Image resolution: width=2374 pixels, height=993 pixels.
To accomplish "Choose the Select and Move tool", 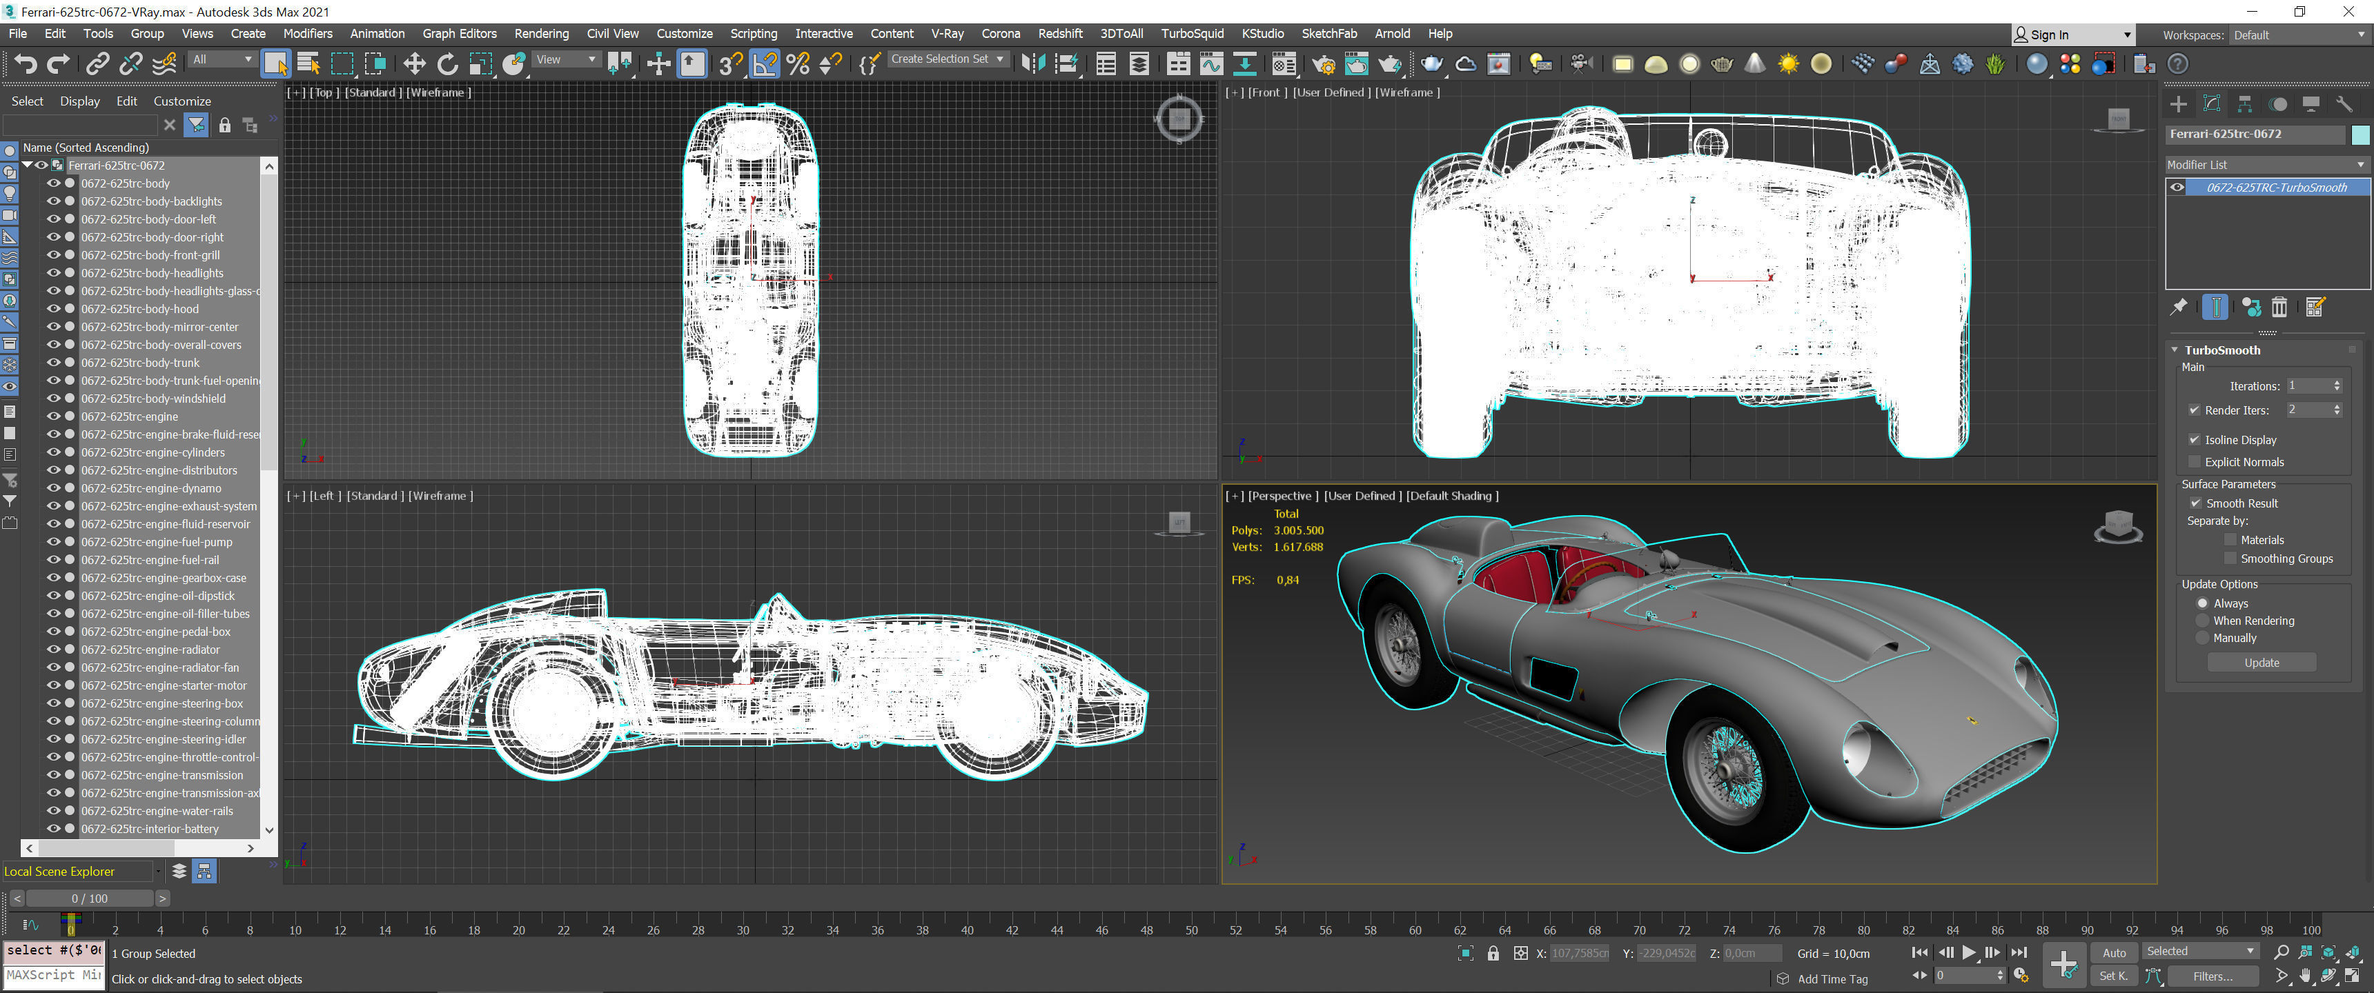I will coord(414,63).
